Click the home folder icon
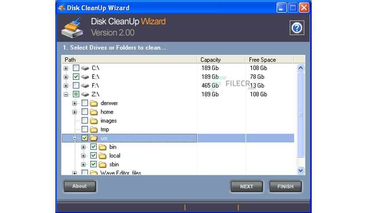The image size is (367, 213). [94, 112]
